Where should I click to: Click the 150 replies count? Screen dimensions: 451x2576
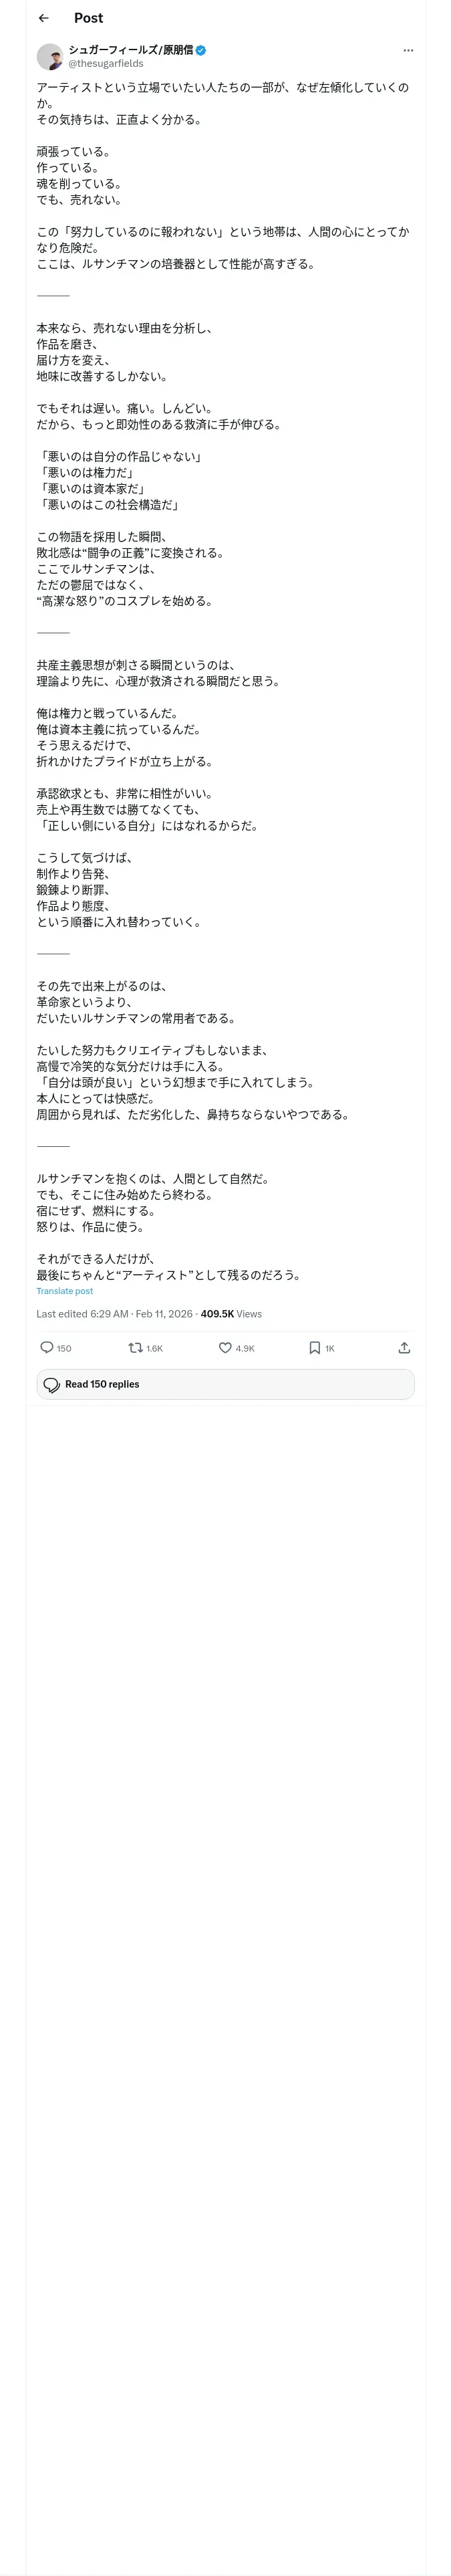[x=64, y=1348]
